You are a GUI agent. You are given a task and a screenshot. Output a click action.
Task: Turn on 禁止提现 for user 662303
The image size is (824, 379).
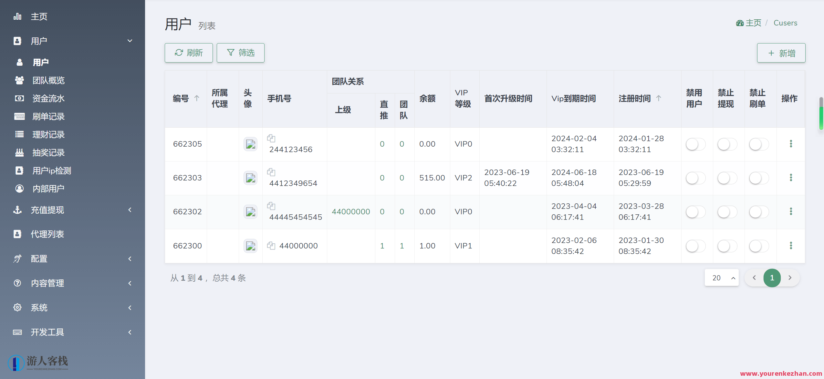727,178
